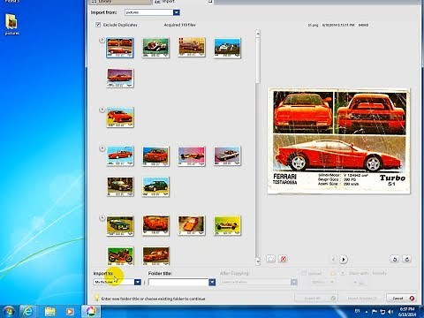
Task: Show hidden system tray icons
Action: tap(367, 312)
